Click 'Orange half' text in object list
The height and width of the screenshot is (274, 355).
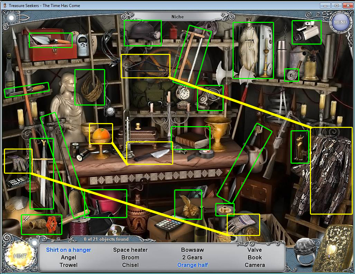[x=192, y=265]
